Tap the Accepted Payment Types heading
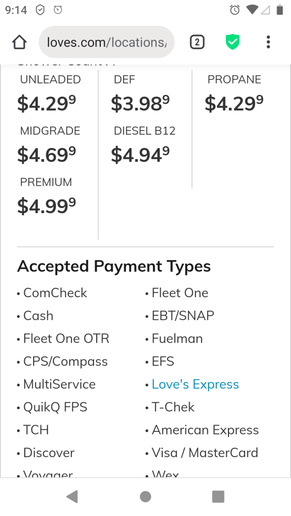291x516 pixels. (114, 266)
